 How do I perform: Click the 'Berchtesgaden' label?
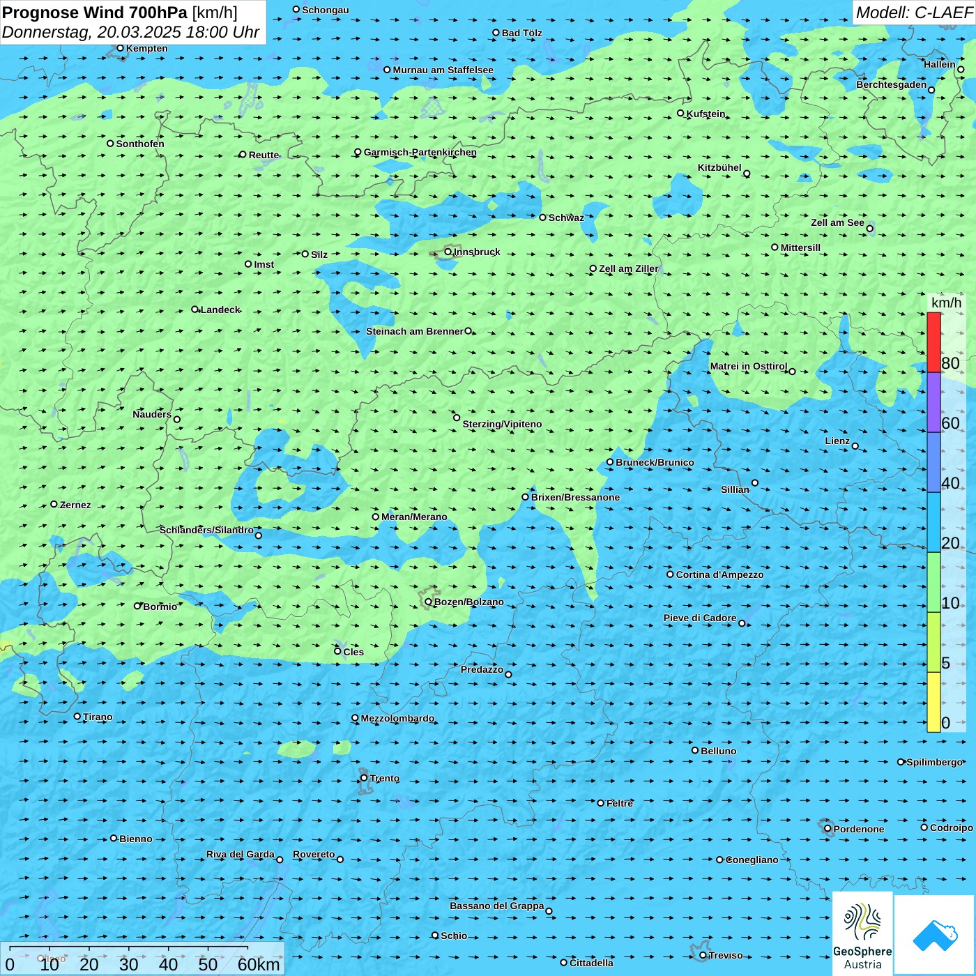[x=892, y=84]
